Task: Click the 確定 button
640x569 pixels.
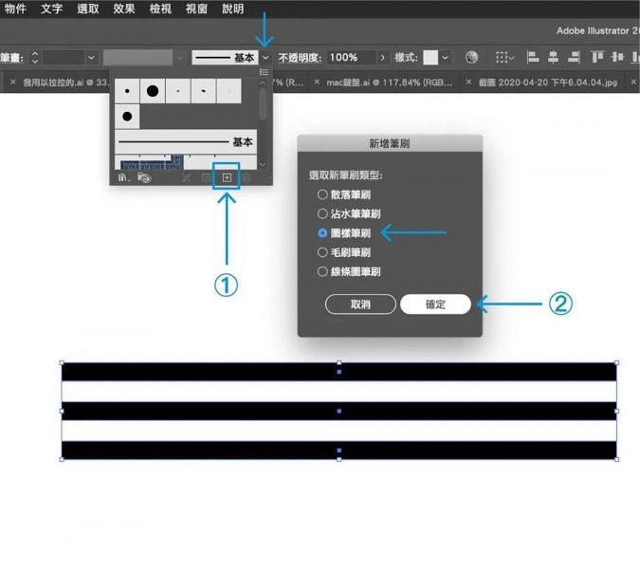Action: pyautogui.click(x=435, y=304)
